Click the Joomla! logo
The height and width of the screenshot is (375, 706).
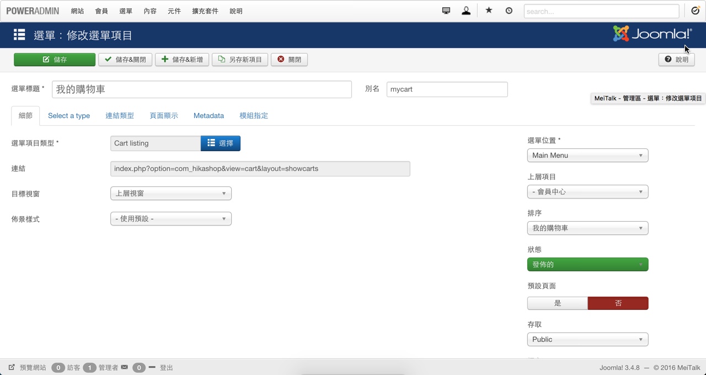(x=652, y=34)
